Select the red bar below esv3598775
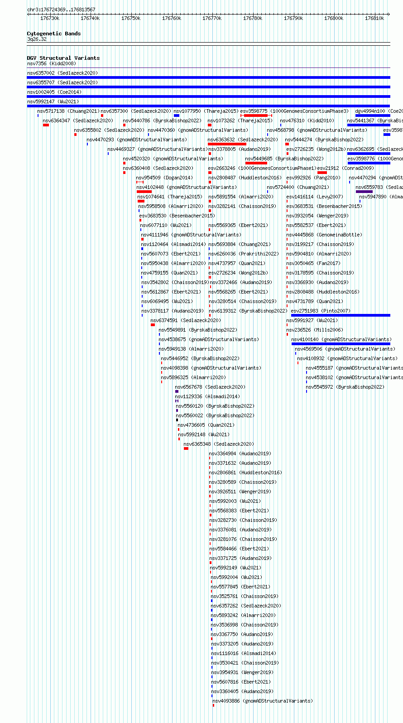Image resolution: width=403 pixels, height=723 pixels. point(256,116)
